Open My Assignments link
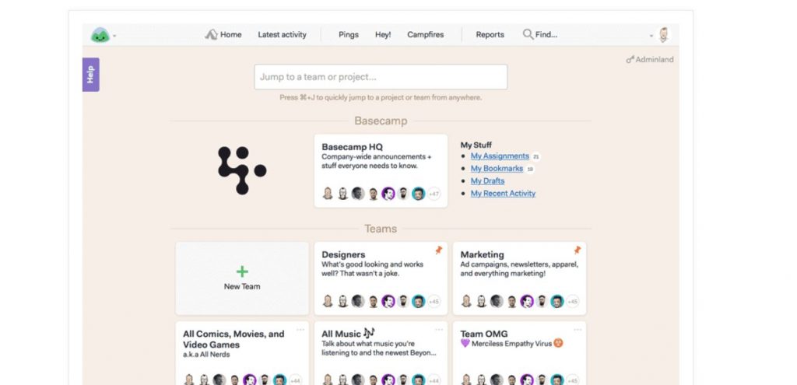The height and width of the screenshot is (385, 797). point(500,156)
